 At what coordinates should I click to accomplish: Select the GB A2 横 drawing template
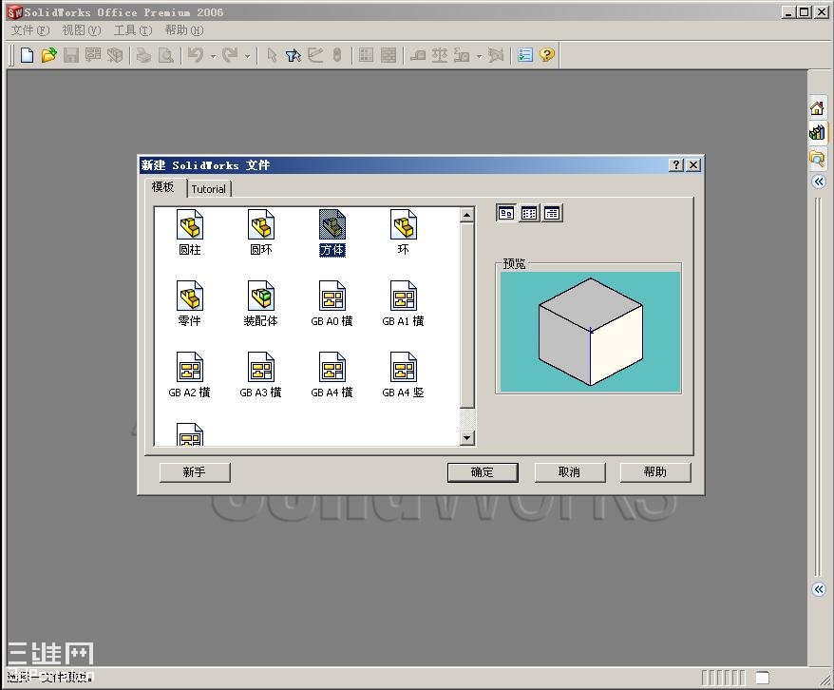[190, 375]
